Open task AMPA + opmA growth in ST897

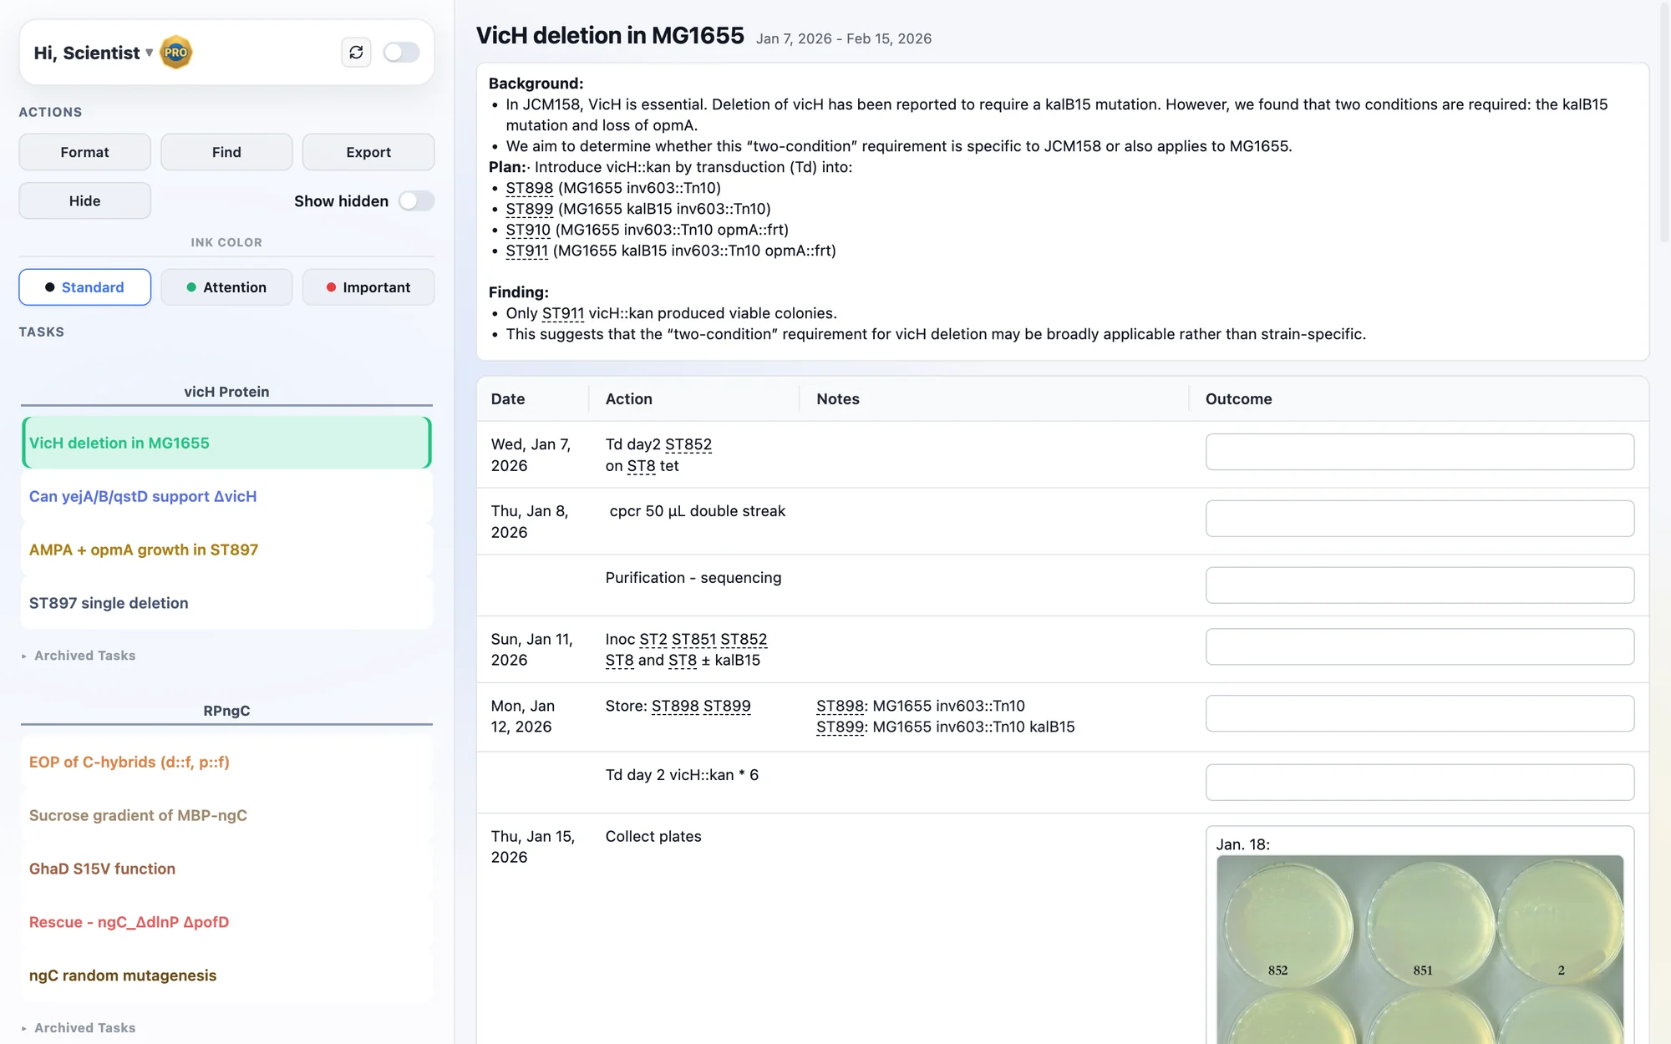[x=226, y=550]
